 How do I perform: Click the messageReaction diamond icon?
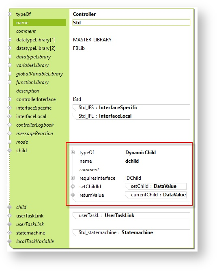point(9,133)
